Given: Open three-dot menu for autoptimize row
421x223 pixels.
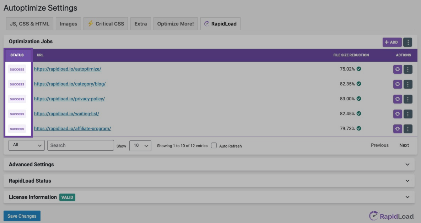Looking at the screenshot, I should pyautogui.click(x=408, y=69).
